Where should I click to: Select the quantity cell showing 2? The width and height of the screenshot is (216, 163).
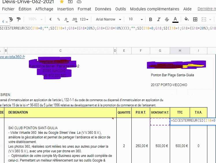click(124, 146)
